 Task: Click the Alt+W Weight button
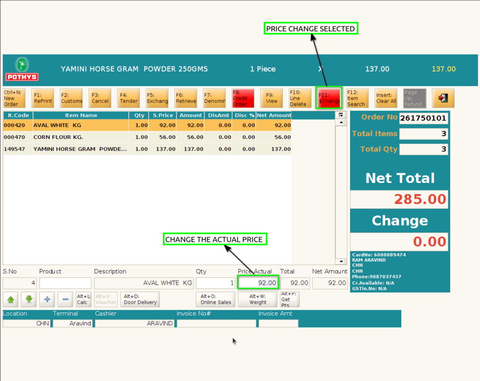[258, 300]
